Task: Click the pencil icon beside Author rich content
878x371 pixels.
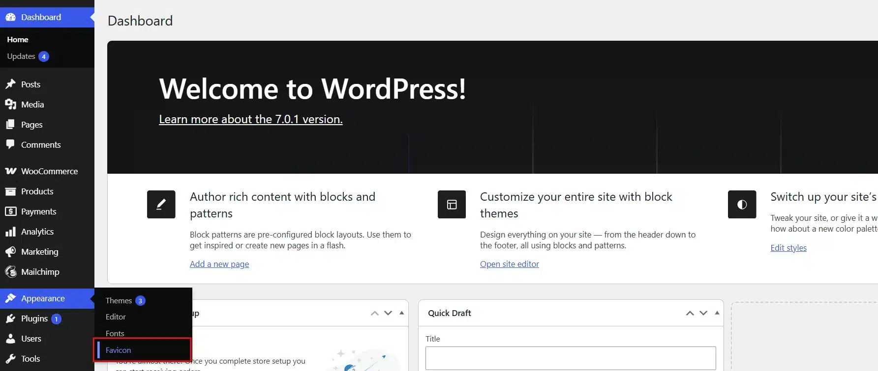Action: click(x=161, y=204)
